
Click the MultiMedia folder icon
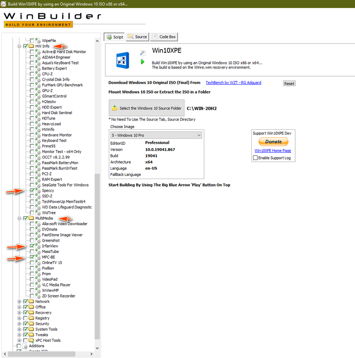[31, 218]
